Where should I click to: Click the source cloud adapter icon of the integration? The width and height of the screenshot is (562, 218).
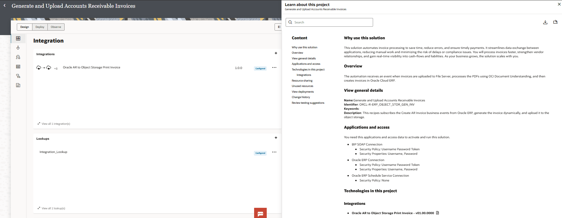click(39, 67)
